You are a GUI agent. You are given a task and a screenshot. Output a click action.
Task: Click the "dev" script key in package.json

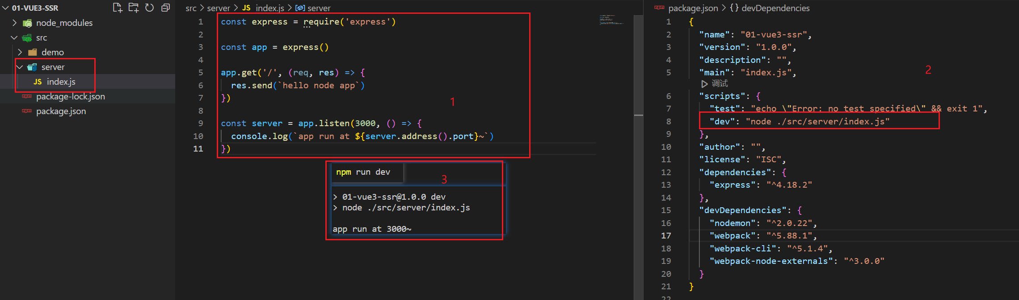coord(722,122)
